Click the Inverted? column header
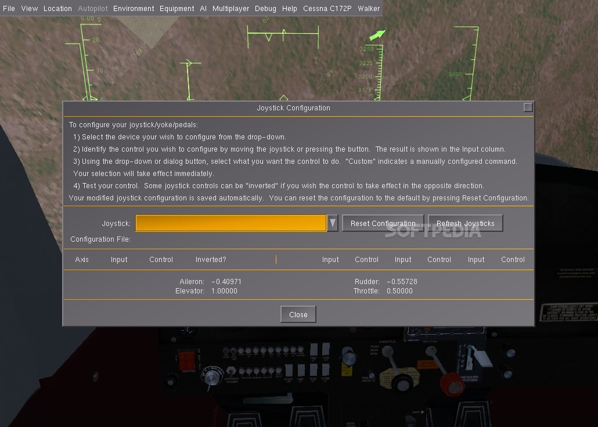 pos(211,260)
